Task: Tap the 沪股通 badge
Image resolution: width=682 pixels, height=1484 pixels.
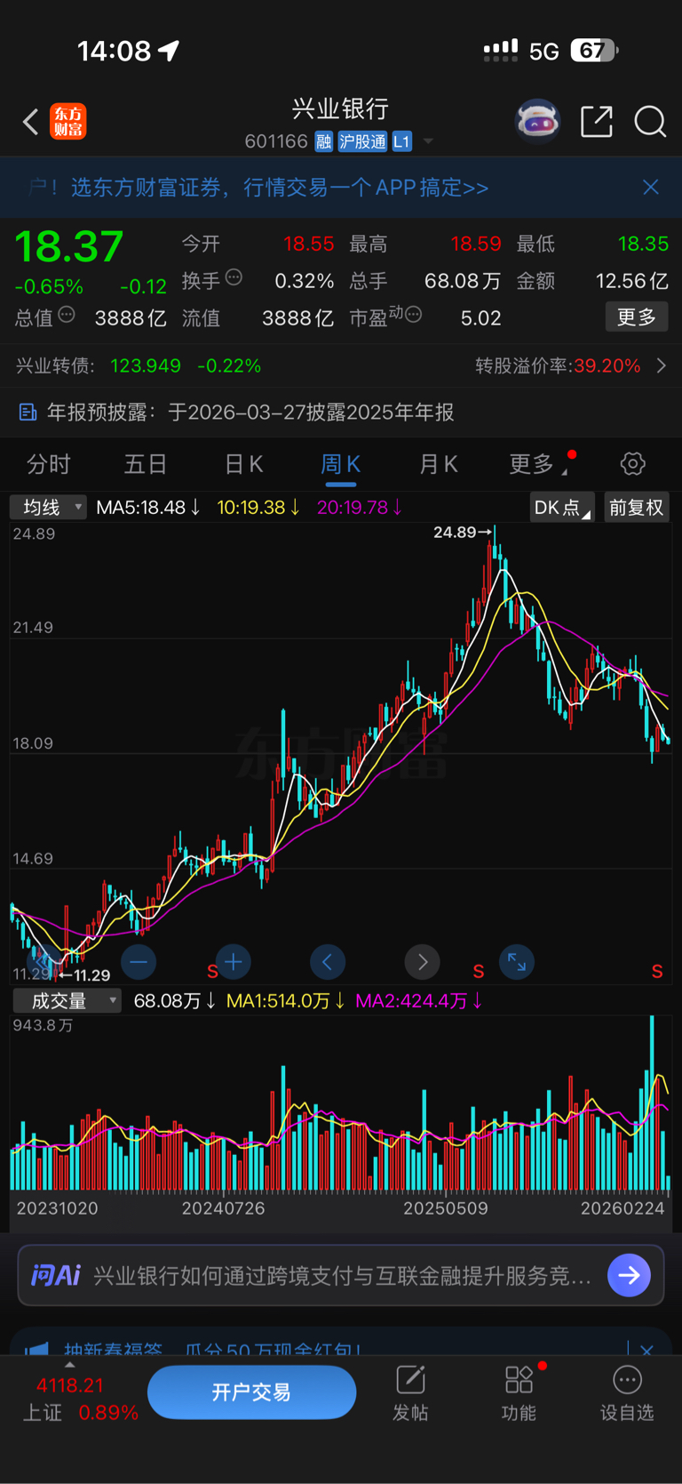Action: pyautogui.click(x=362, y=141)
